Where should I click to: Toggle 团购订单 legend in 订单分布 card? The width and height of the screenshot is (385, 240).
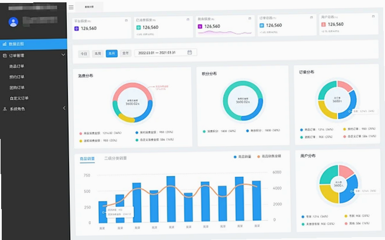coord(316,137)
